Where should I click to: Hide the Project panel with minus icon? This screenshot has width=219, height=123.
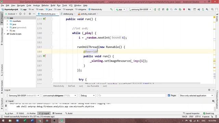(34, 14)
